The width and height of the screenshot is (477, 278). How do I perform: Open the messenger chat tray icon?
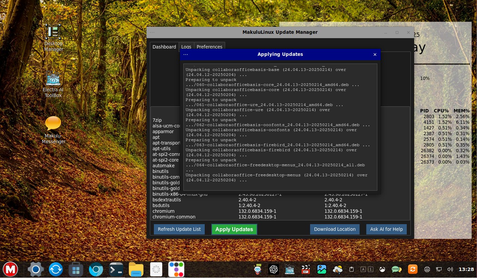point(396,269)
